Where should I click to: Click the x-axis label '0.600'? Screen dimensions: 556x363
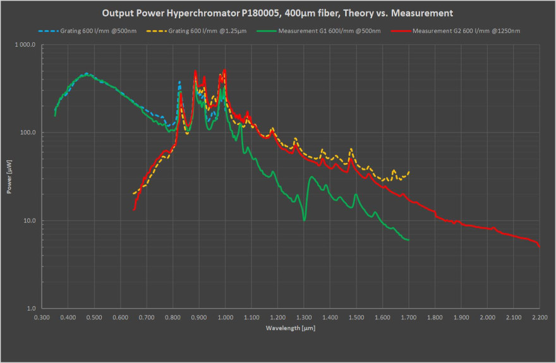point(121,318)
